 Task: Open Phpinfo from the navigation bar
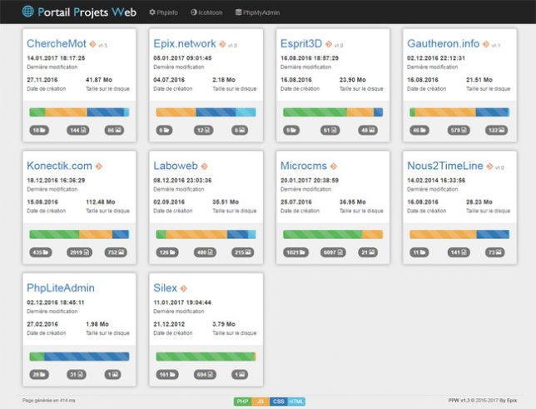tap(163, 12)
